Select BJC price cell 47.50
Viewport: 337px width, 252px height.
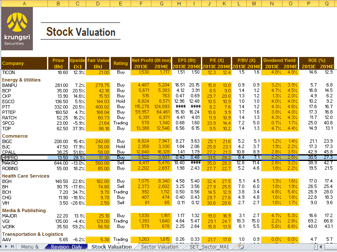coord(58,147)
